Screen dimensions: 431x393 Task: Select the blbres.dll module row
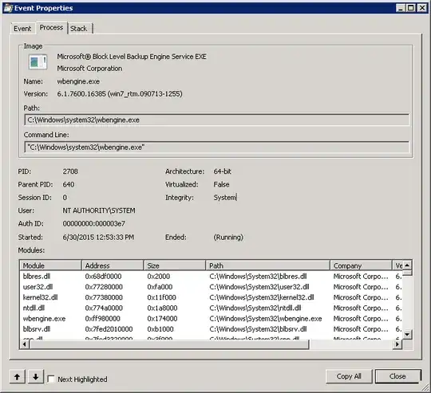point(211,277)
